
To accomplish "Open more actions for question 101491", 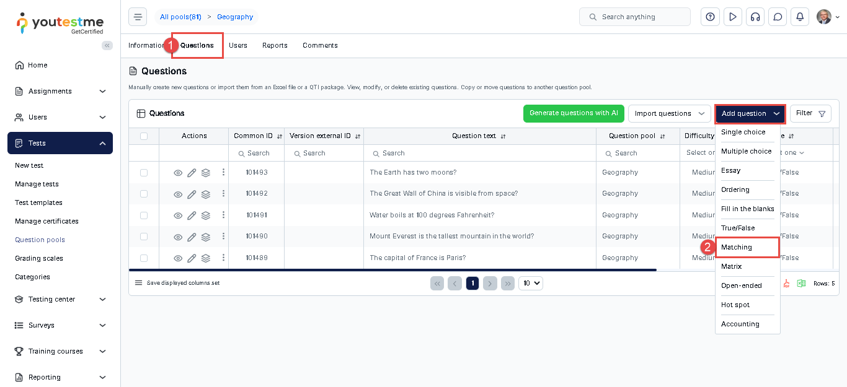I will [x=223, y=215].
